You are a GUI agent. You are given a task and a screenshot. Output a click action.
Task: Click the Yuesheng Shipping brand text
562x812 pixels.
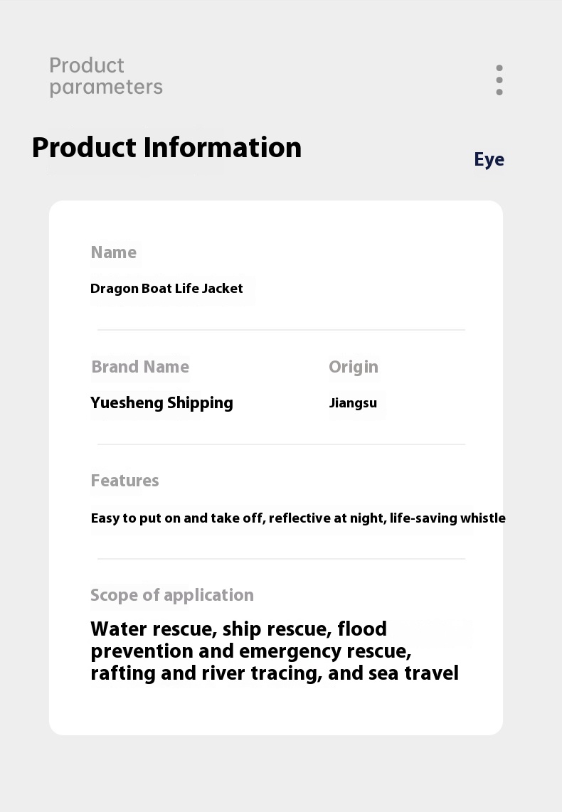[161, 403]
